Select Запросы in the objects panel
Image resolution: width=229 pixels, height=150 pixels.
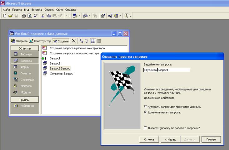point(25,61)
